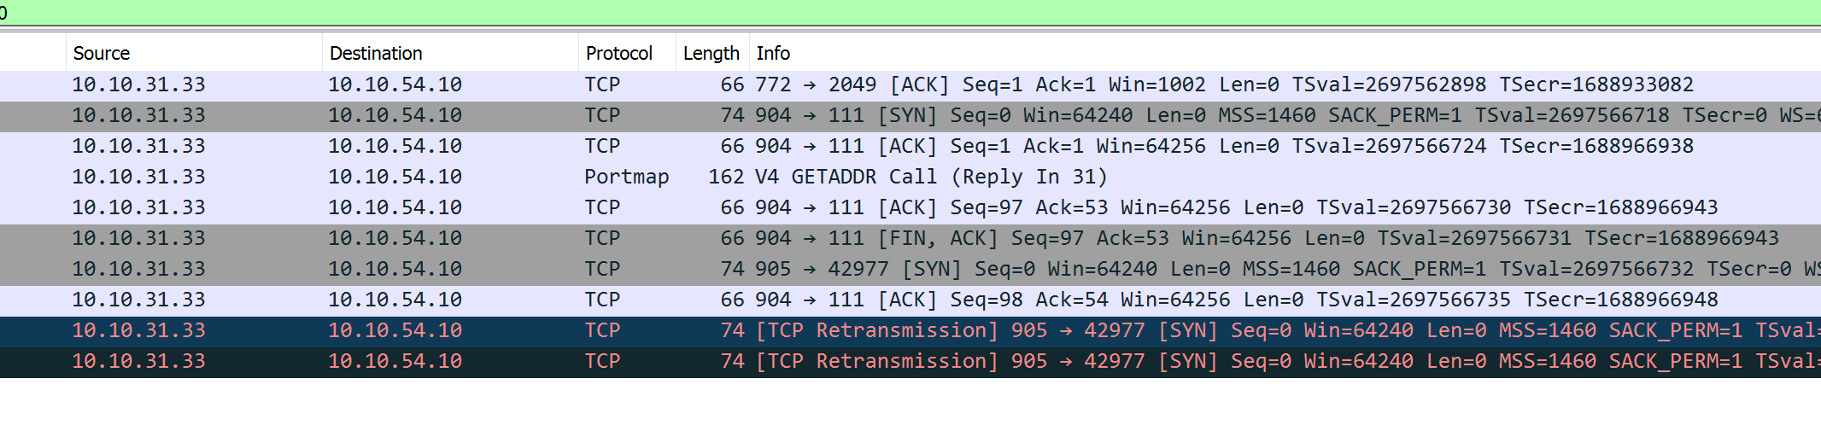Sort by the Info column header
The width and height of the screenshot is (1821, 431).
click(773, 53)
